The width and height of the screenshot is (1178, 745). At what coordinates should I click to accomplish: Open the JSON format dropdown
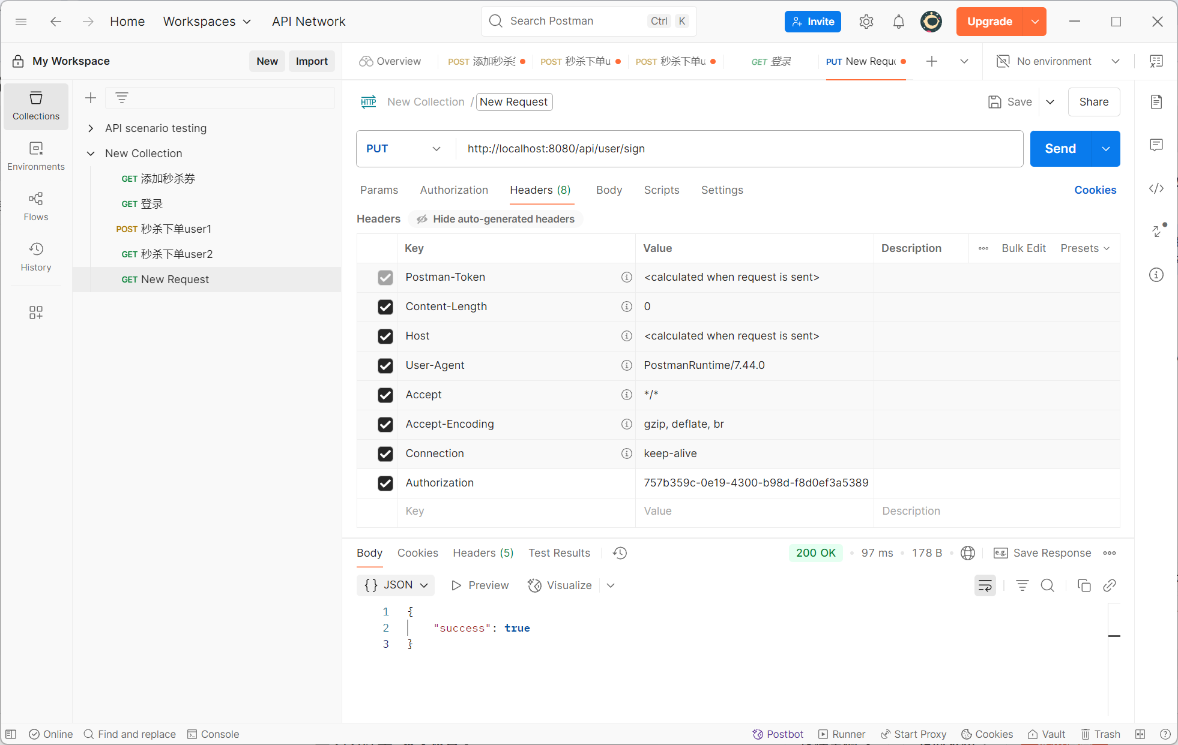coord(396,585)
